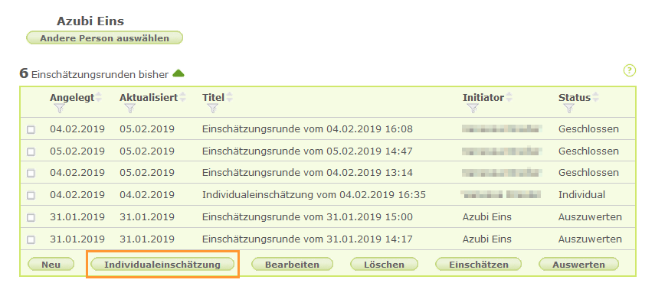Click the Auswerten button
The height and width of the screenshot is (296, 655).
[x=578, y=265]
